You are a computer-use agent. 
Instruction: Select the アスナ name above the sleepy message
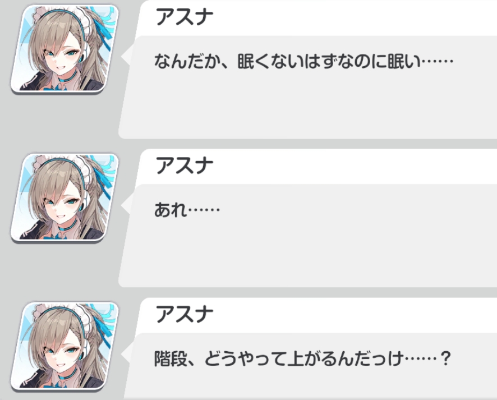[x=185, y=16]
